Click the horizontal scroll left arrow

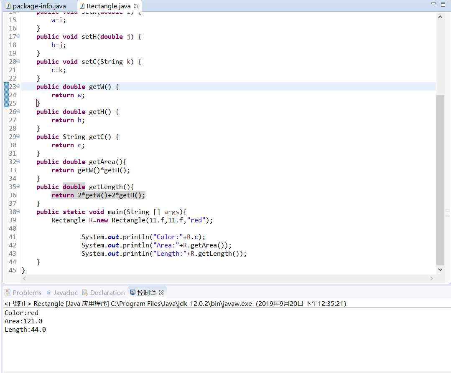coord(25,278)
